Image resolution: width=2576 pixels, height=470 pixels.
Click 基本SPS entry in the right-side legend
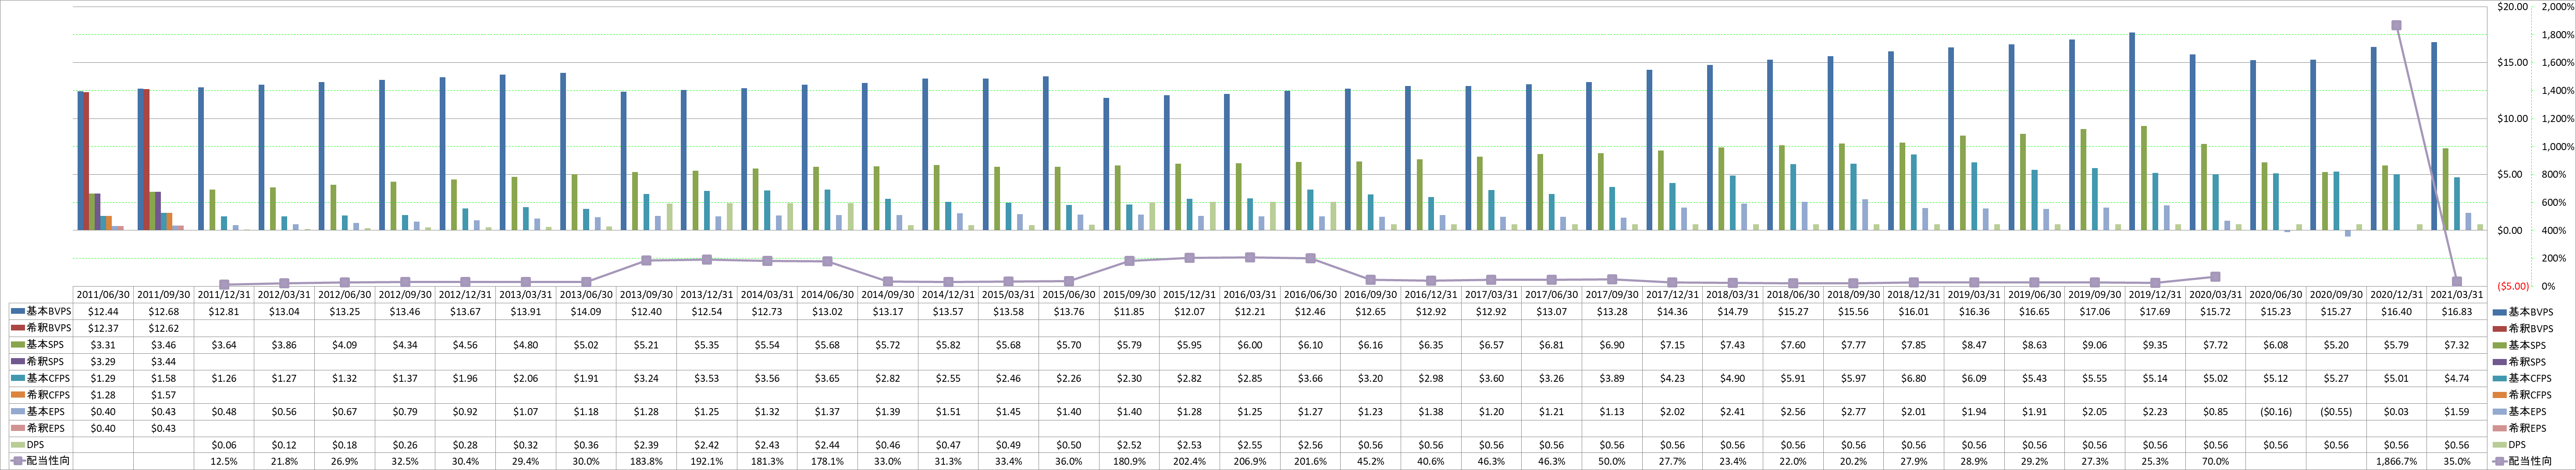(x=2520, y=345)
